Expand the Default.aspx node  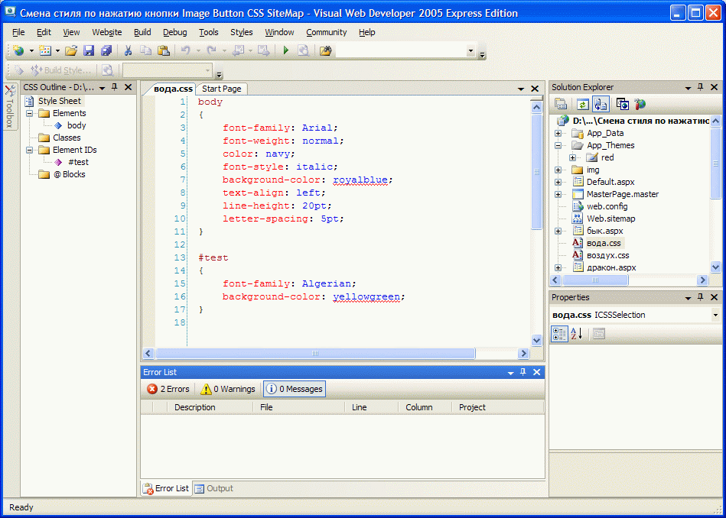(558, 183)
